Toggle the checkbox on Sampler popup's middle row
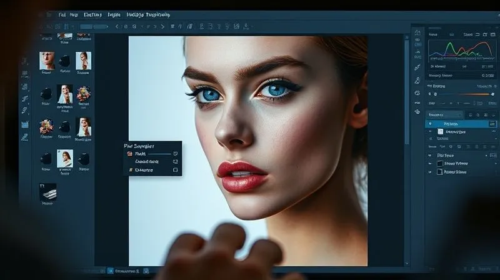Viewport: 500px width, 280px height. pyautogui.click(x=175, y=162)
